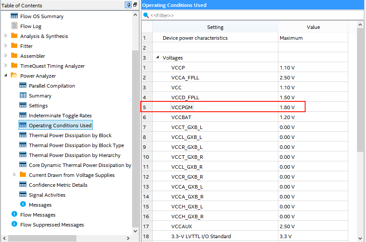Click the Power Analyzer folder icon

tap(14, 75)
